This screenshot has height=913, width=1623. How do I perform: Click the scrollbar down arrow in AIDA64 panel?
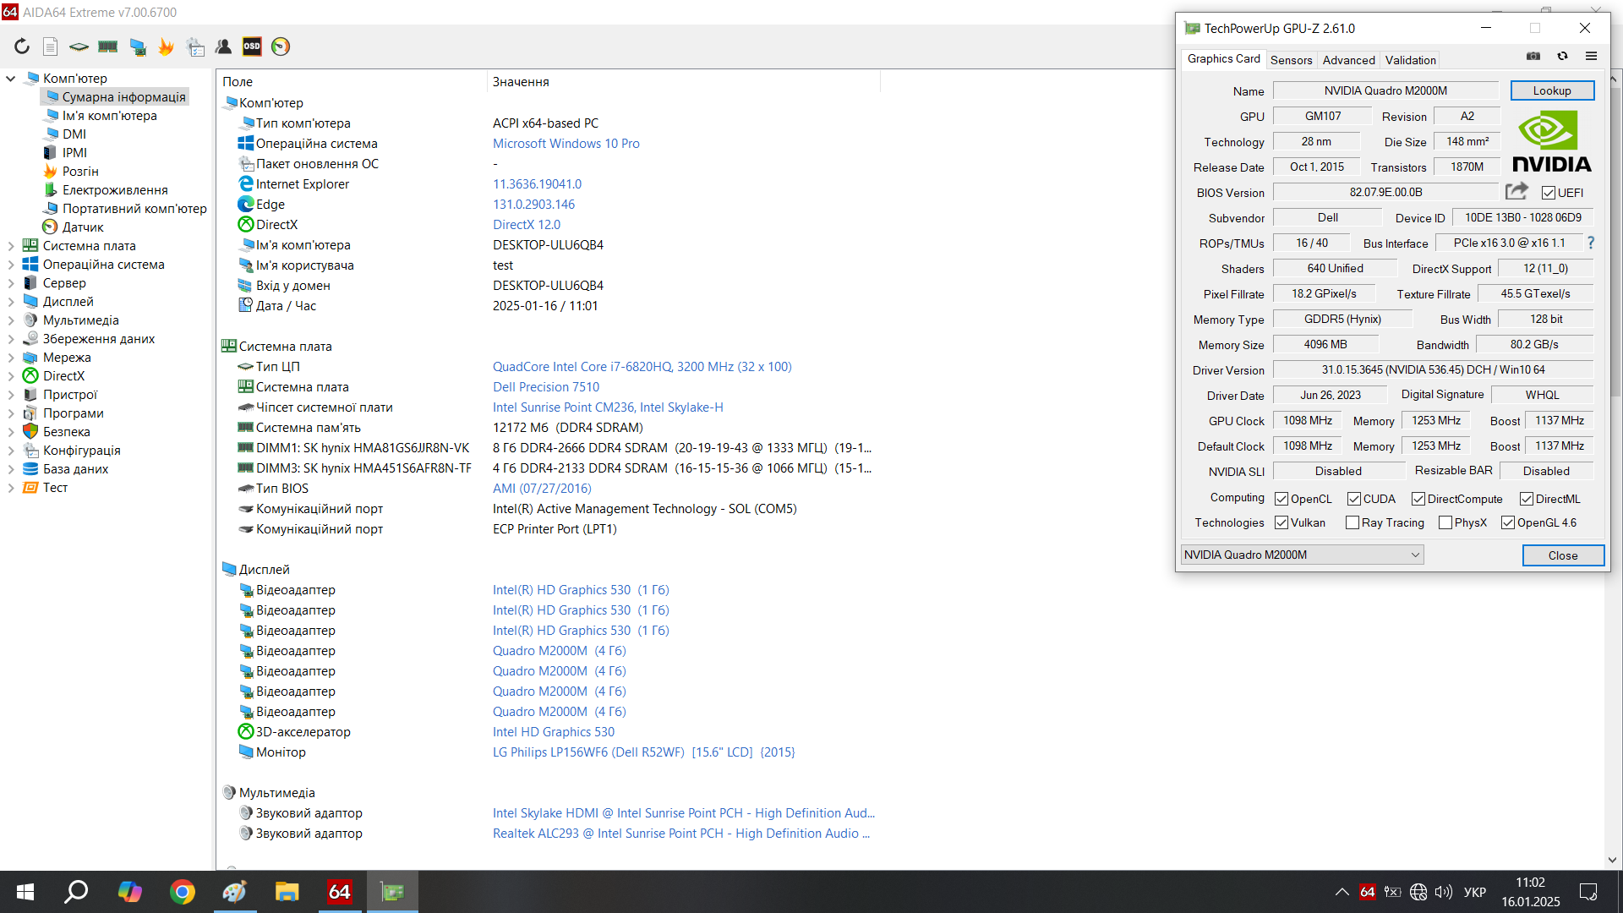click(1613, 860)
